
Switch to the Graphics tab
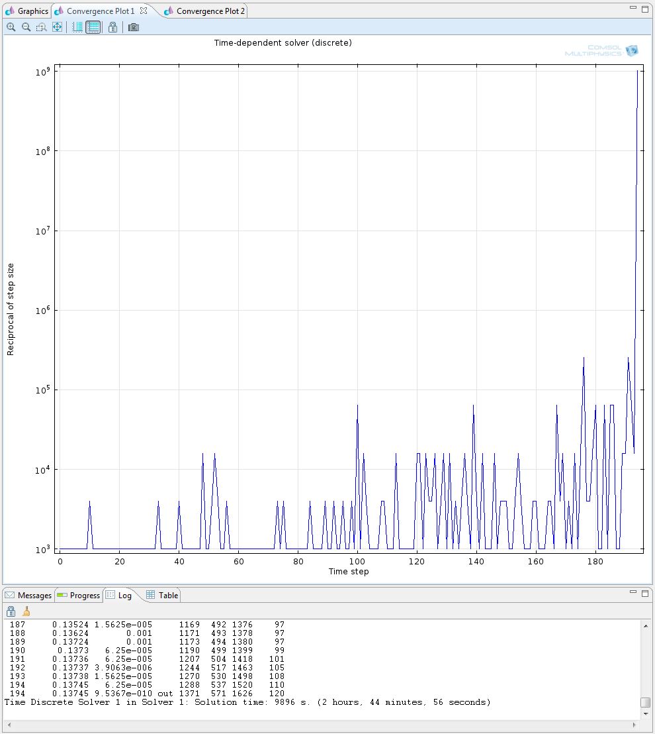(27, 11)
